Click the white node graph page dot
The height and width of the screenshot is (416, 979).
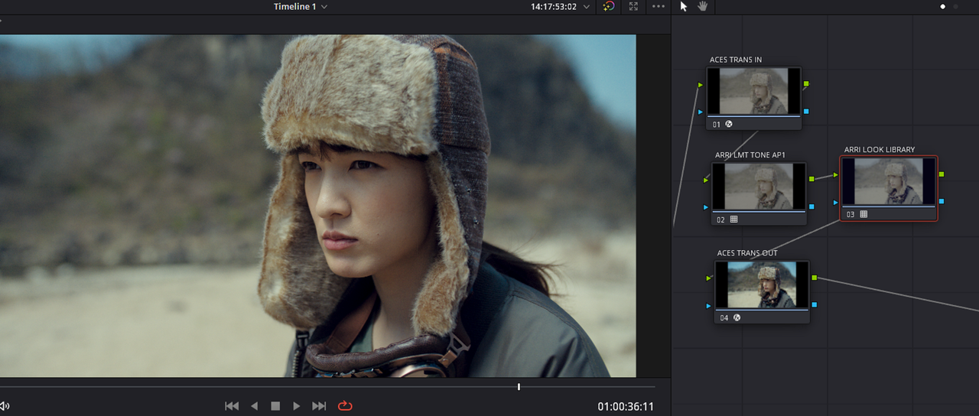coord(943,6)
